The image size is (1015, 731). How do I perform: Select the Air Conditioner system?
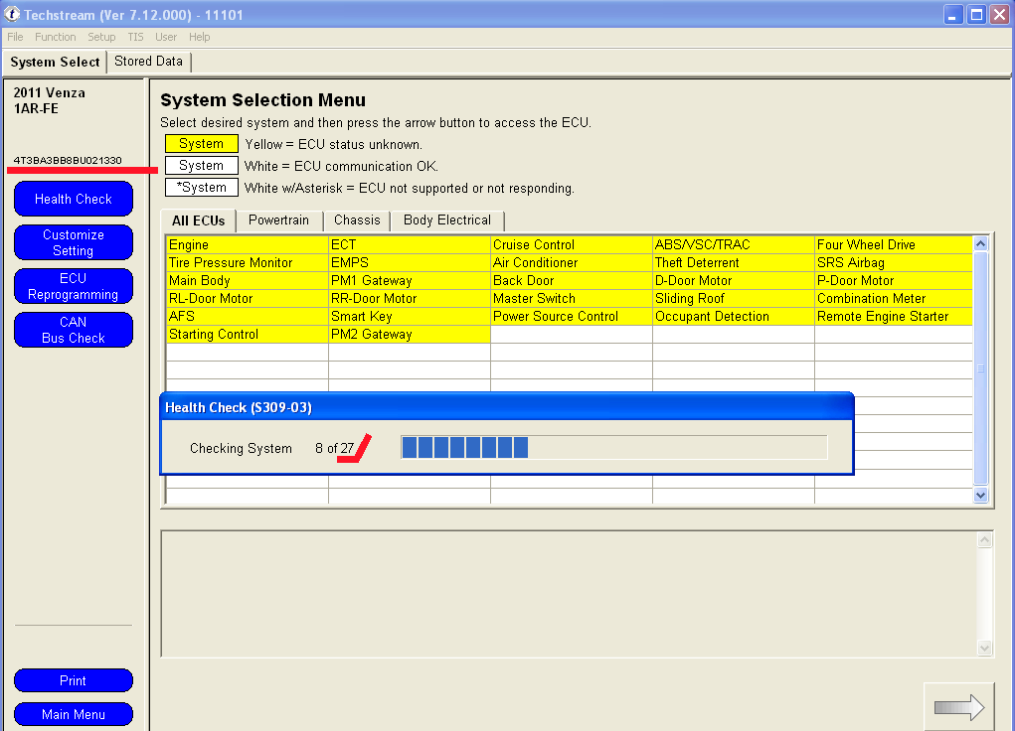(x=572, y=262)
